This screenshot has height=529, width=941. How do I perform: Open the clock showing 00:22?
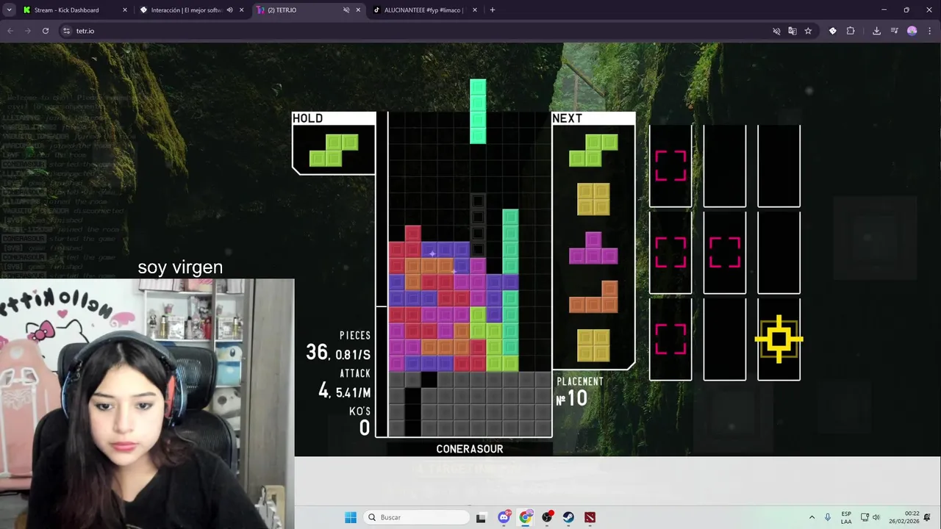(x=904, y=517)
